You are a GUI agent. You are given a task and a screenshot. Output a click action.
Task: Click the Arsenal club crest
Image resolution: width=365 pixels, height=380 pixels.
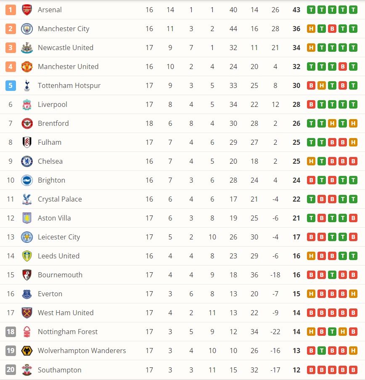tap(27, 10)
